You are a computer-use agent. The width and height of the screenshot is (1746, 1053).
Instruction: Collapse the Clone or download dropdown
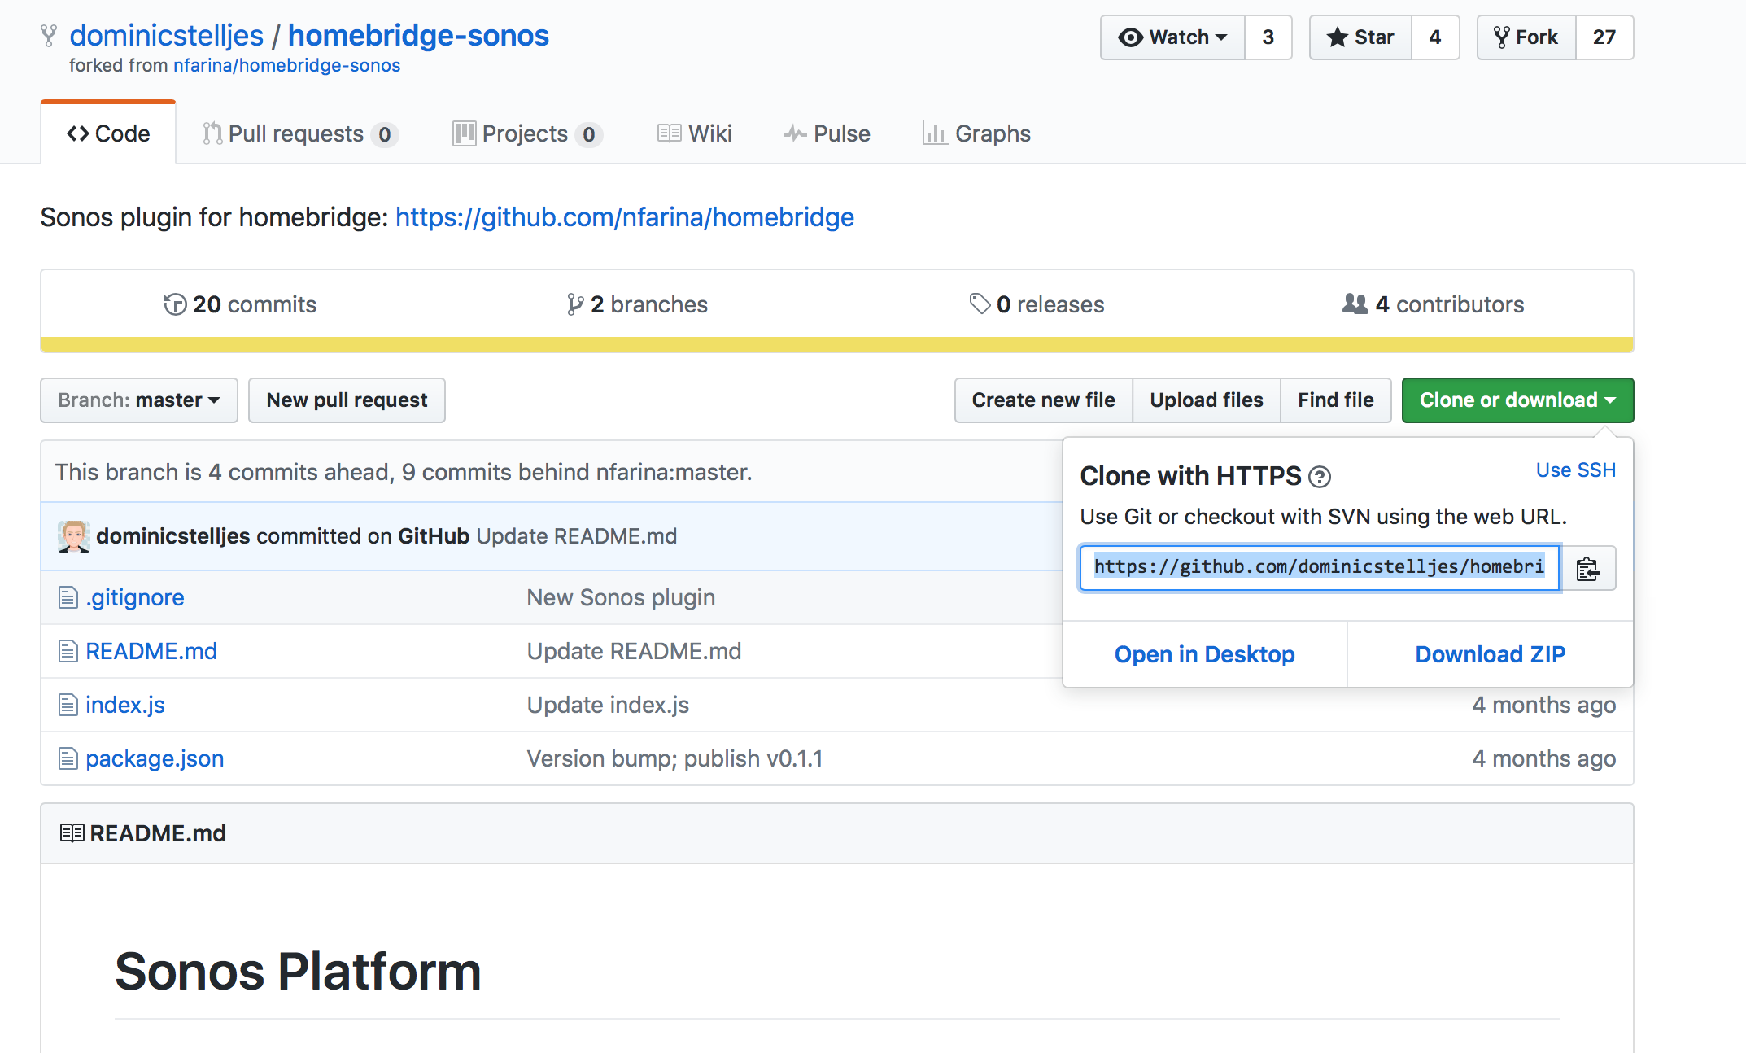point(1517,400)
